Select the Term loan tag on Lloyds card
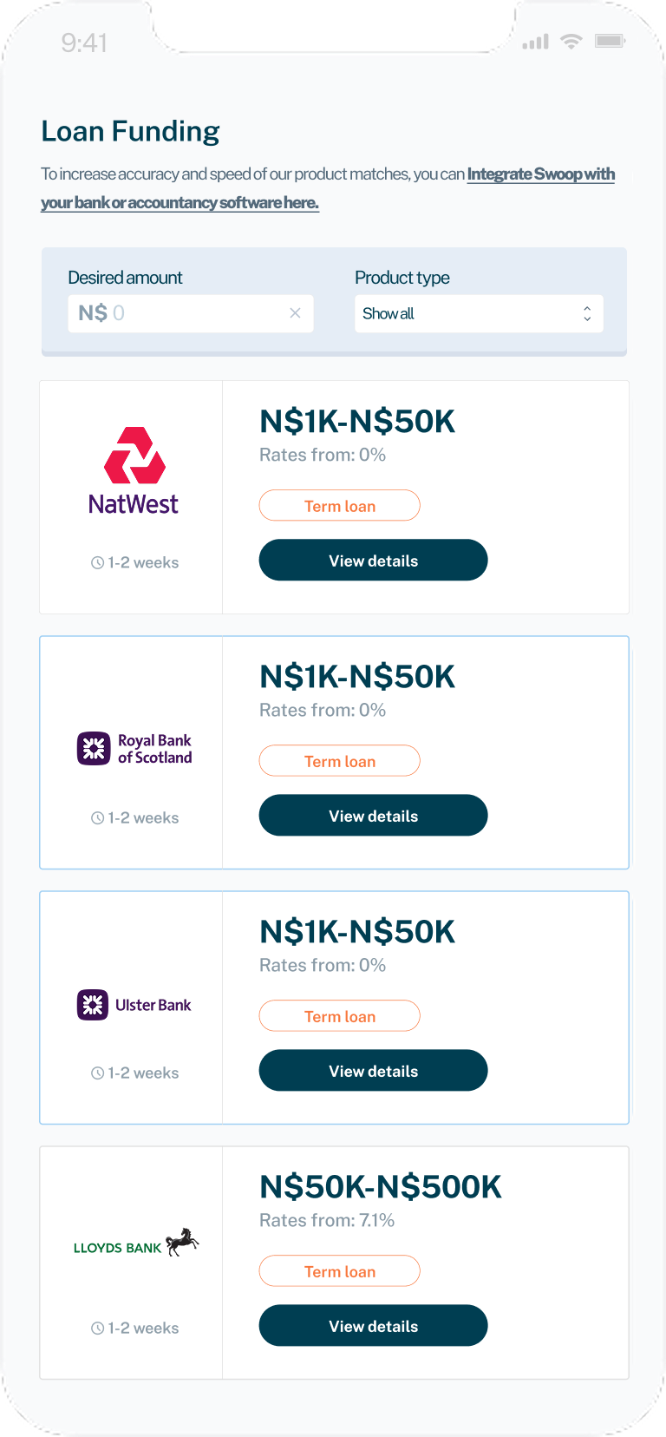The height and width of the screenshot is (1437, 666). click(x=339, y=1271)
